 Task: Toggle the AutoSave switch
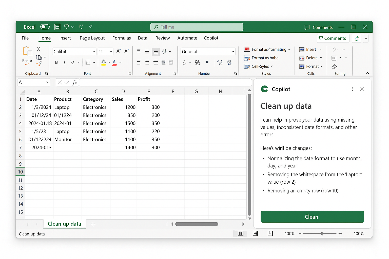[45, 27]
